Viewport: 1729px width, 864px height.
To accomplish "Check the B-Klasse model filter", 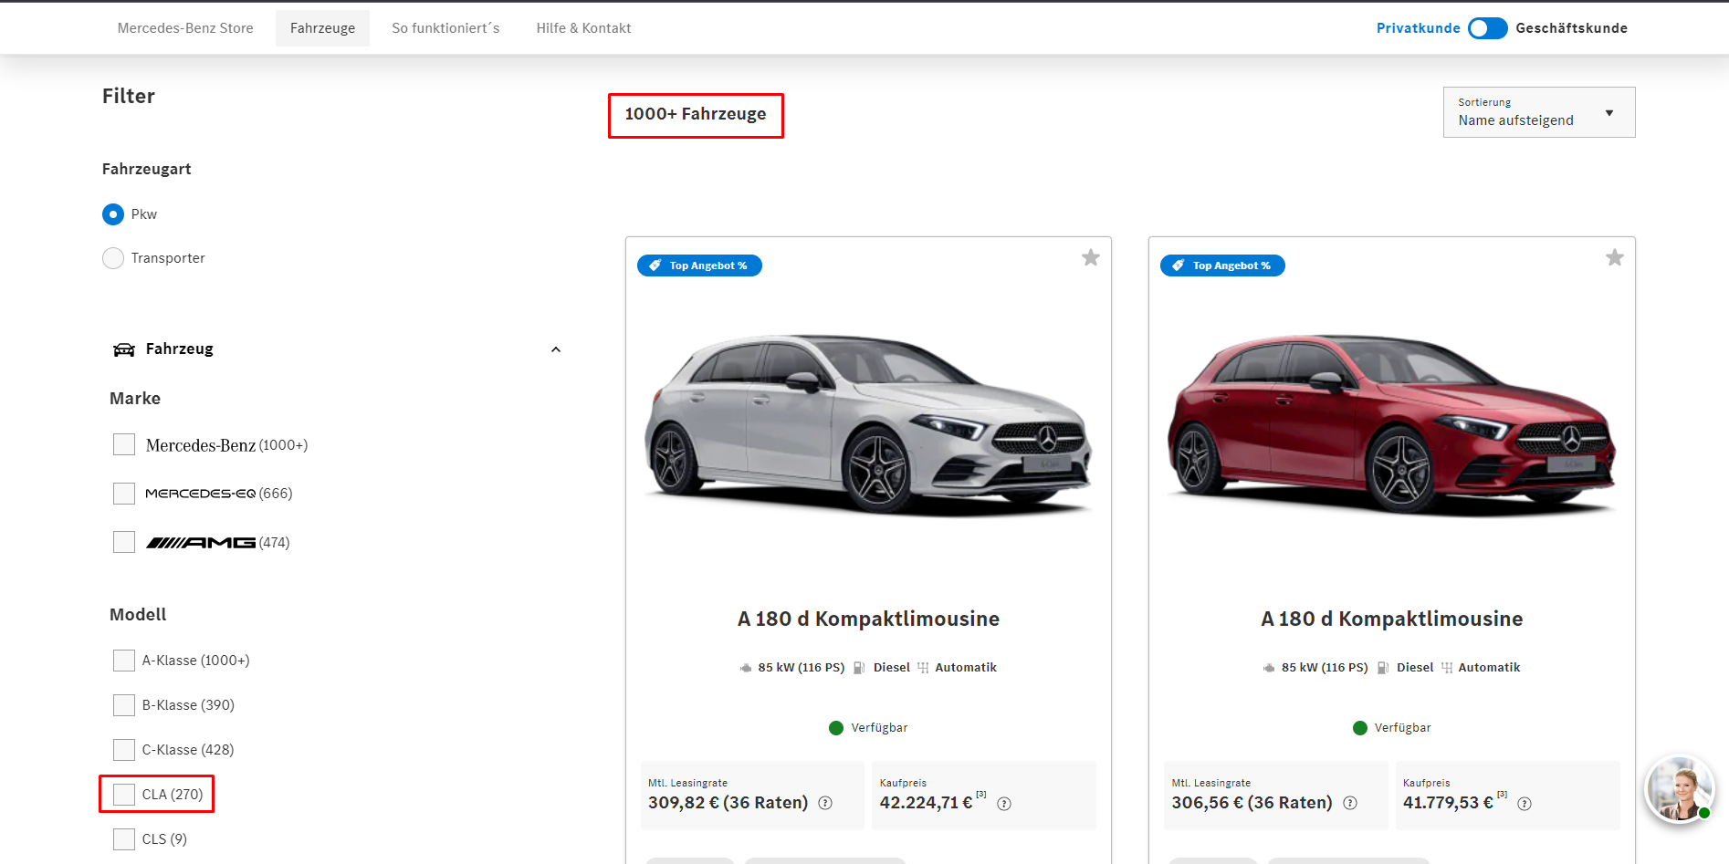I will tap(124, 705).
